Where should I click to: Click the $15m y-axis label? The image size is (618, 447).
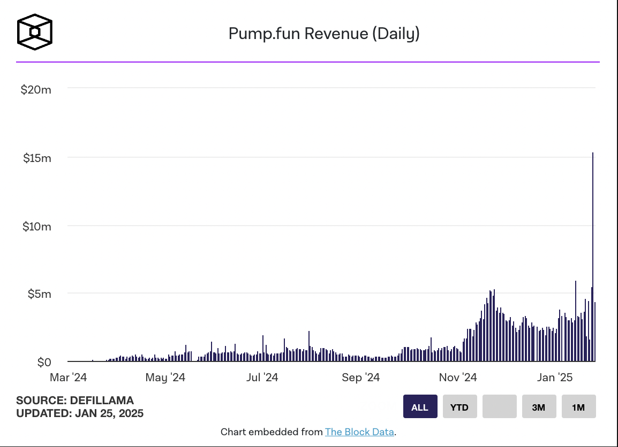[37, 158]
